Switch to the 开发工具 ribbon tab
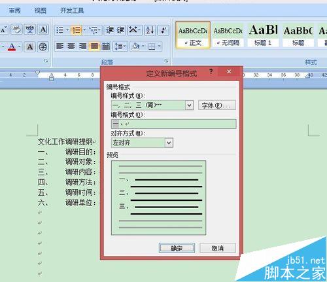The height and width of the screenshot is (282, 327). pos(72,10)
